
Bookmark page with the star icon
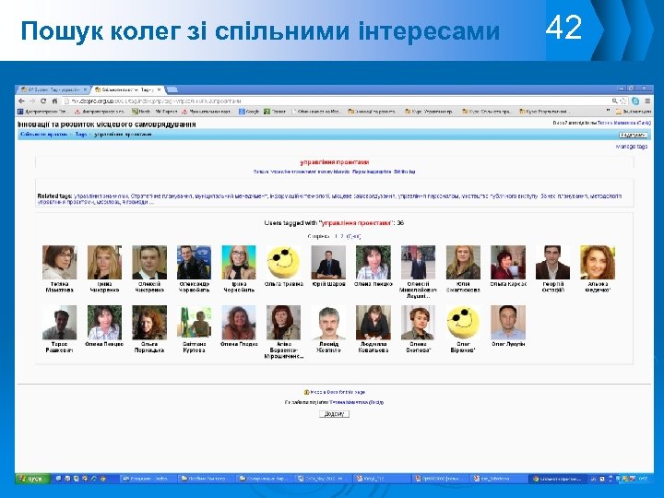pyautogui.click(x=622, y=101)
